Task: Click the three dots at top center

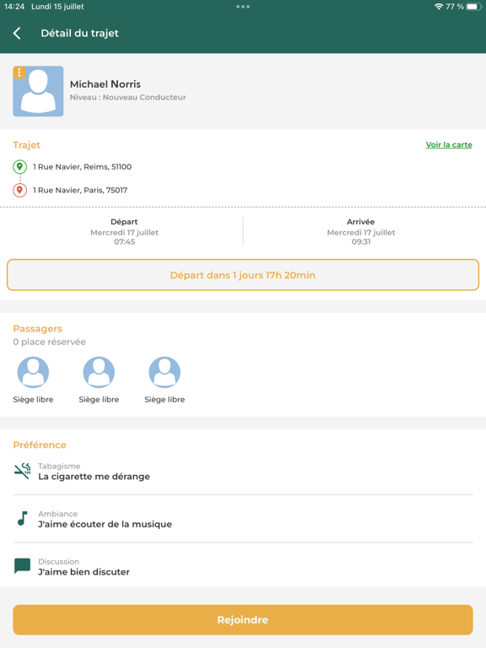Action: (x=243, y=7)
